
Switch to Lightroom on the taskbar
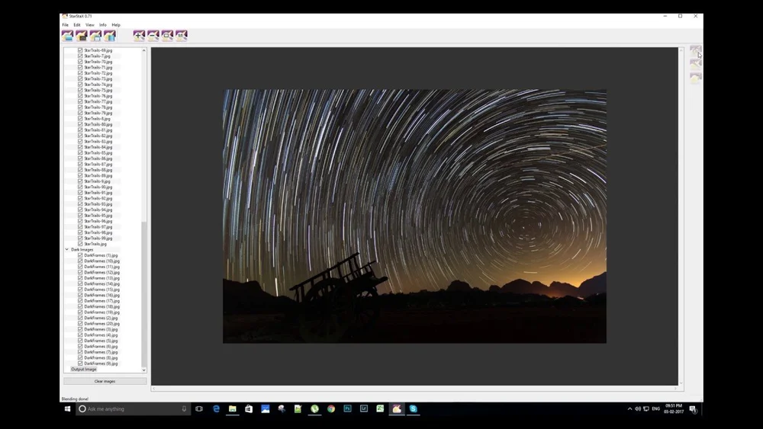pyautogui.click(x=363, y=409)
